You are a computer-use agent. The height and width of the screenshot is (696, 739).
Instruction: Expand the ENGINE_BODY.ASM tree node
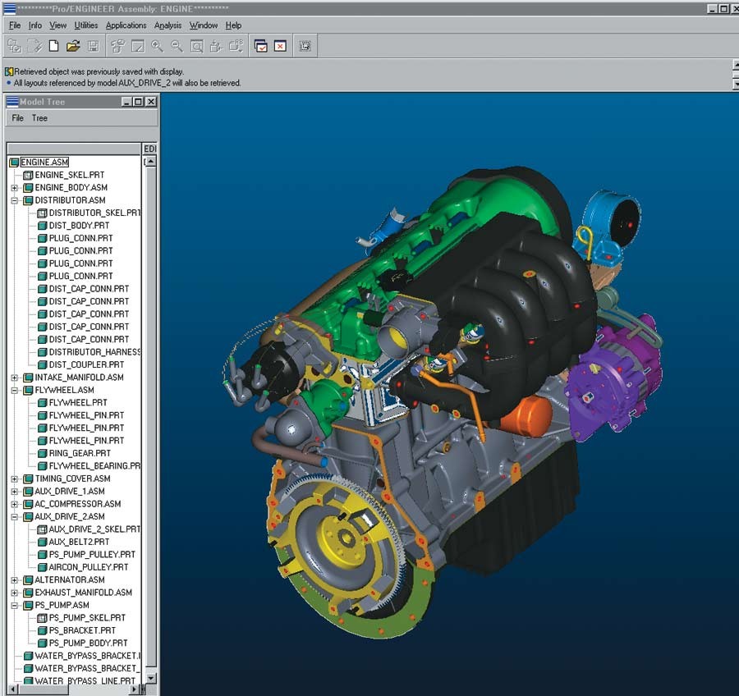coord(15,188)
